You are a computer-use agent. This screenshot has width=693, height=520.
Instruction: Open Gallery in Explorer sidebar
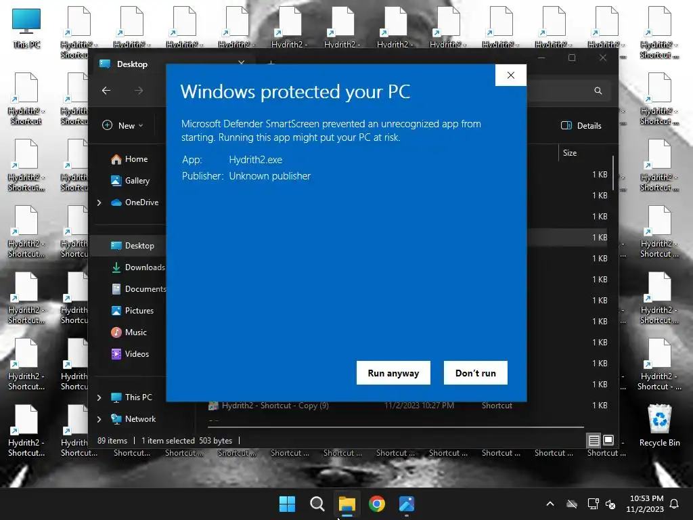click(x=131, y=180)
